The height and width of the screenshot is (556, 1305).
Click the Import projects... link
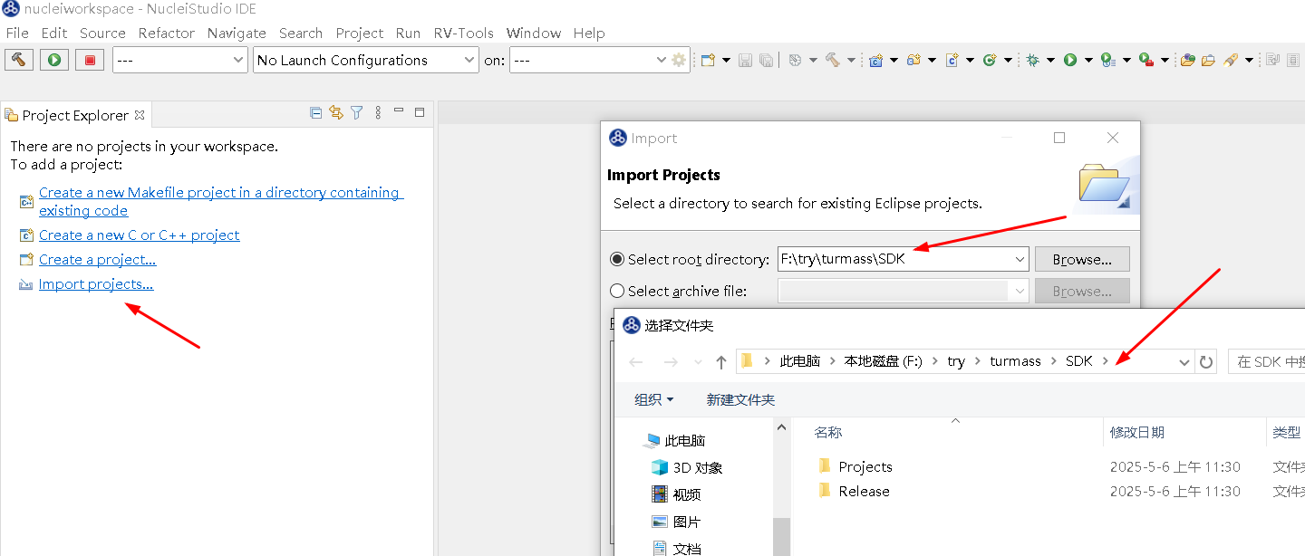click(x=96, y=283)
